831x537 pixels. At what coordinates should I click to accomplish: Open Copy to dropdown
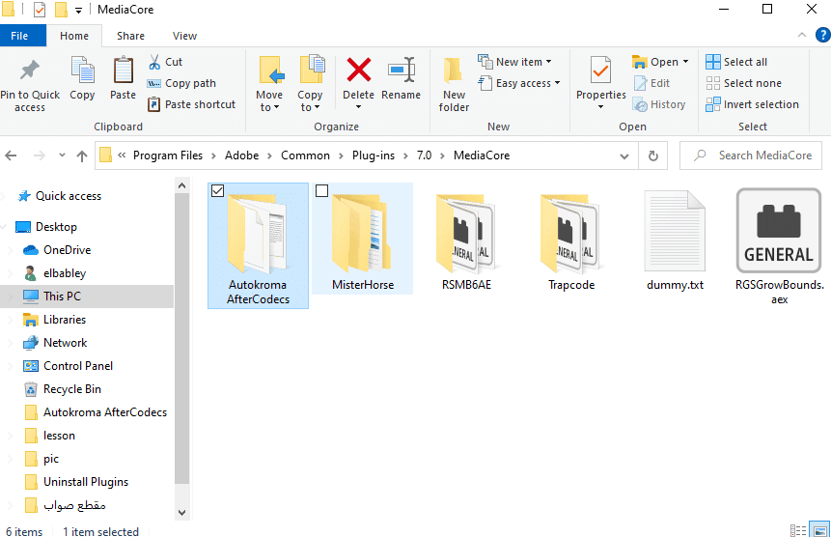pos(310,85)
